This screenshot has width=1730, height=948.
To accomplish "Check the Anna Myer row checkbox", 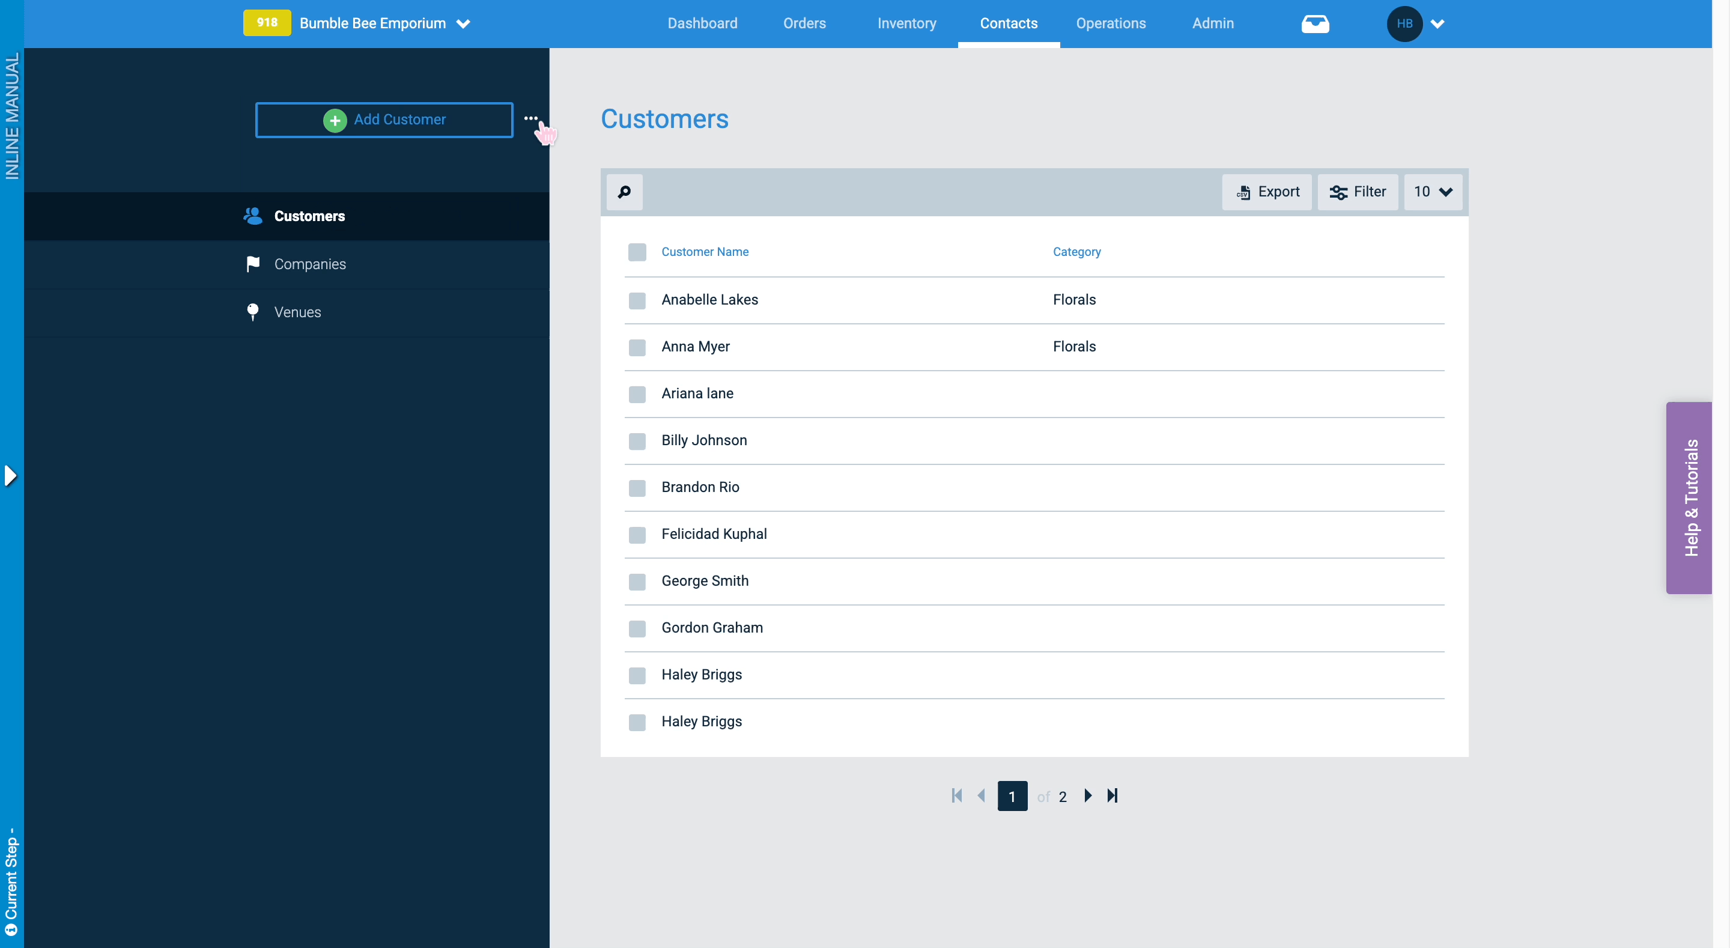I will tap(637, 347).
